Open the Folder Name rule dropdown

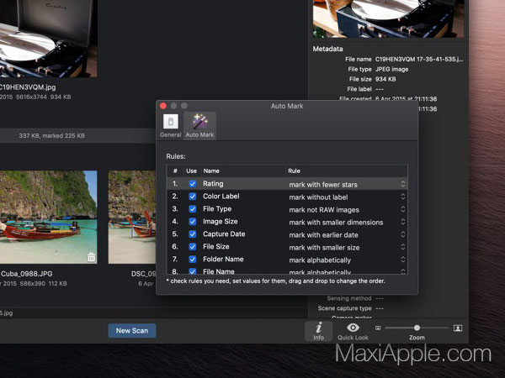tap(403, 259)
